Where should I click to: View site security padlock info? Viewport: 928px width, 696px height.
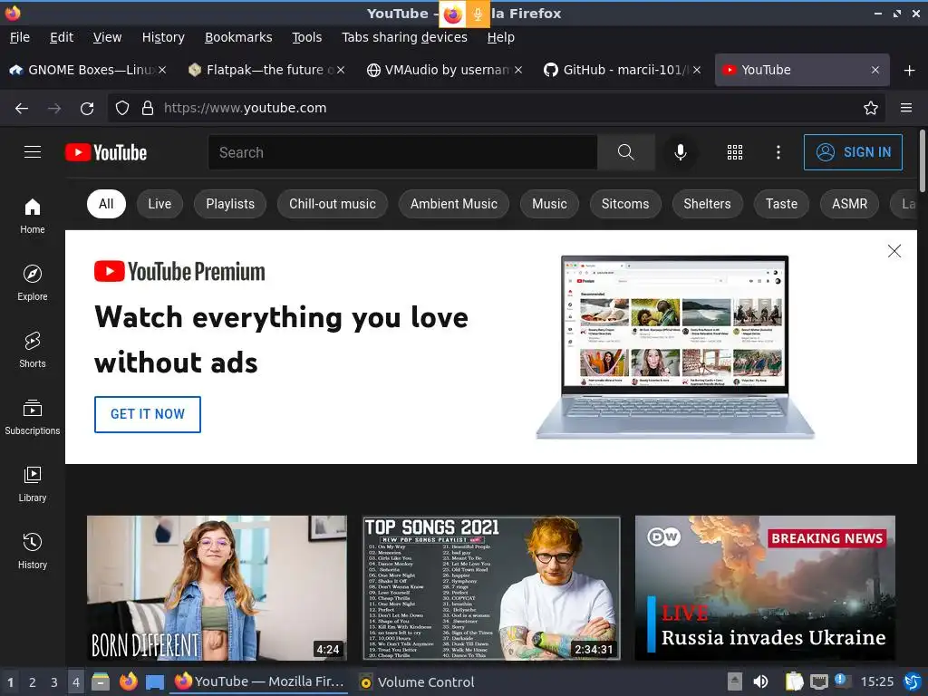[148, 109]
